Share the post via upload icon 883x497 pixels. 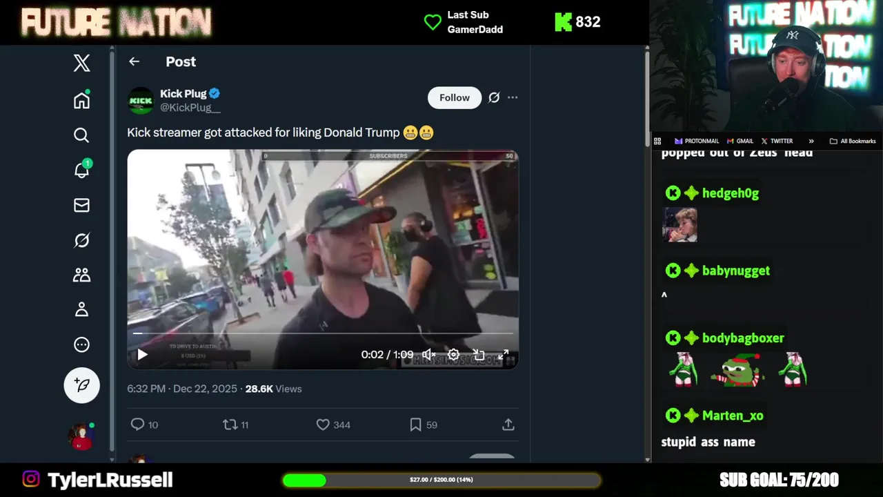point(508,425)
